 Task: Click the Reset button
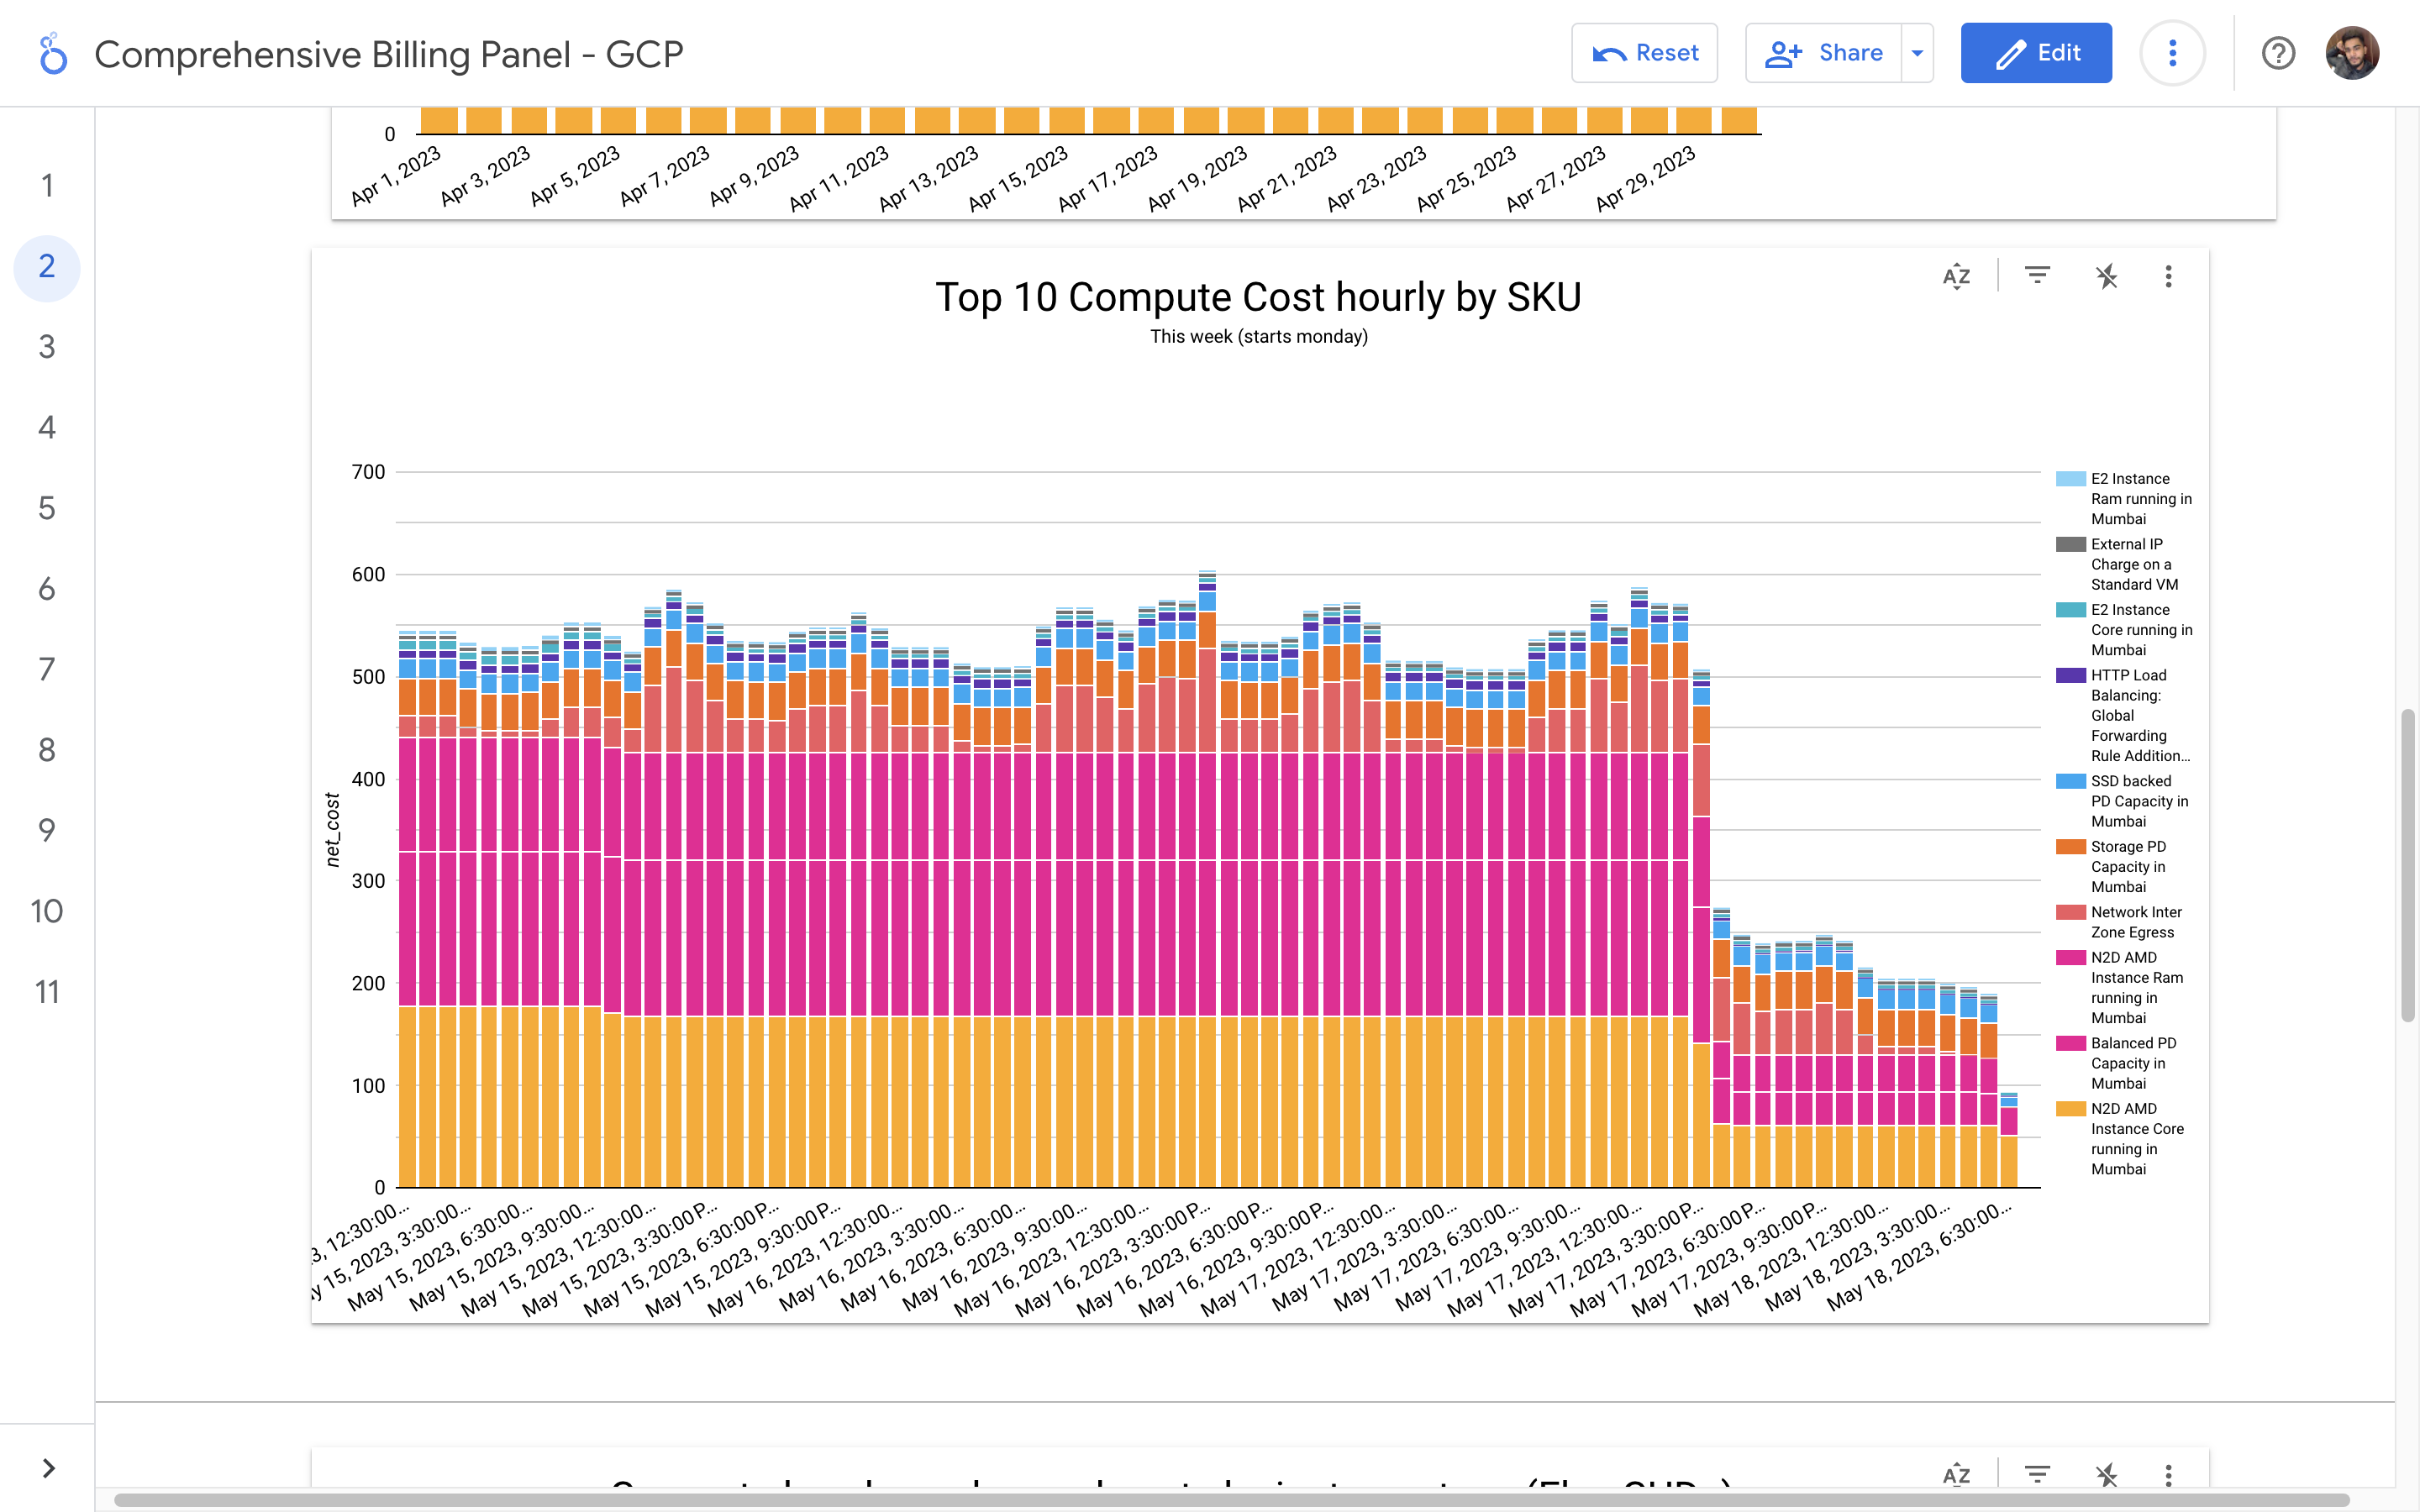coord(1644,53)
